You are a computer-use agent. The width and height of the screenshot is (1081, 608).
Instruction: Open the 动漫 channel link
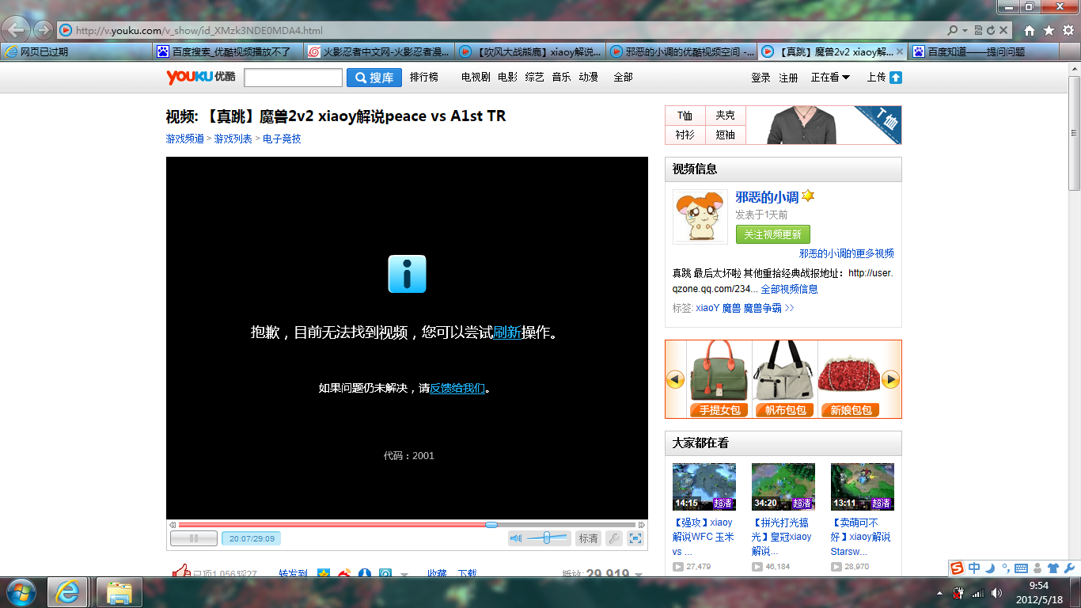point(588,78)
